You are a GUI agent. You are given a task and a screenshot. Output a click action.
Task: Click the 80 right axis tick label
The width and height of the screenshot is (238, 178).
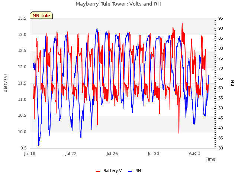click(221, 49)
